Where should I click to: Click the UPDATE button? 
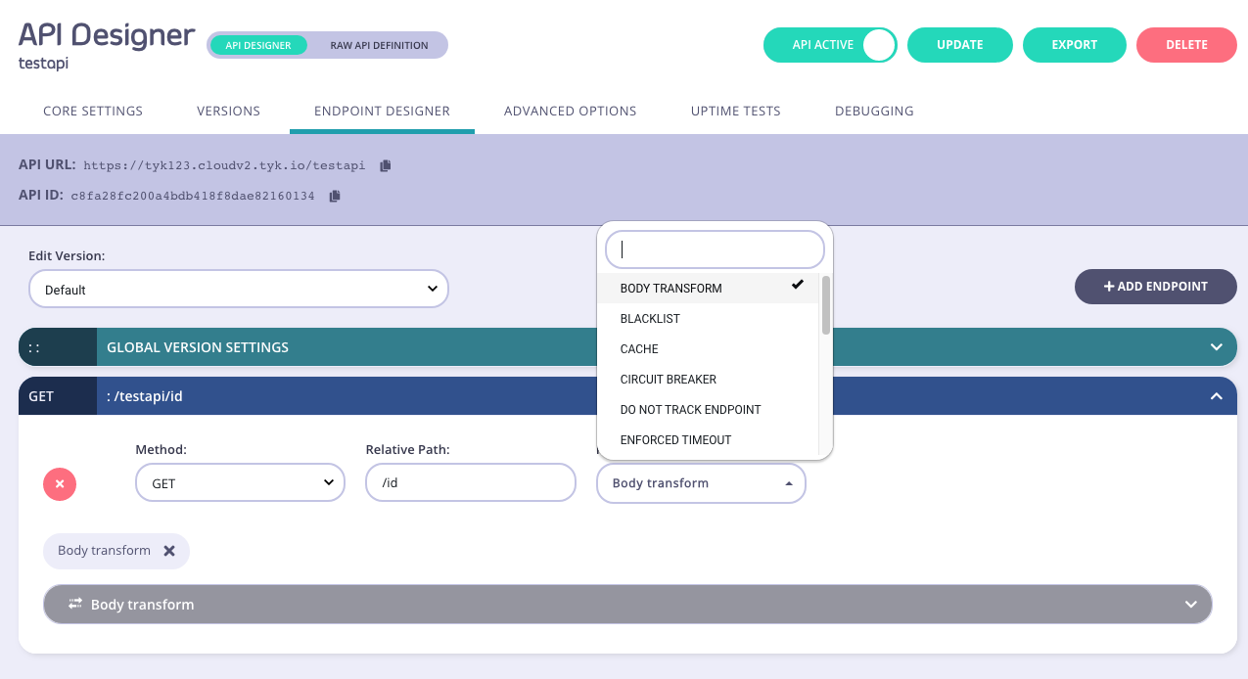959,44
